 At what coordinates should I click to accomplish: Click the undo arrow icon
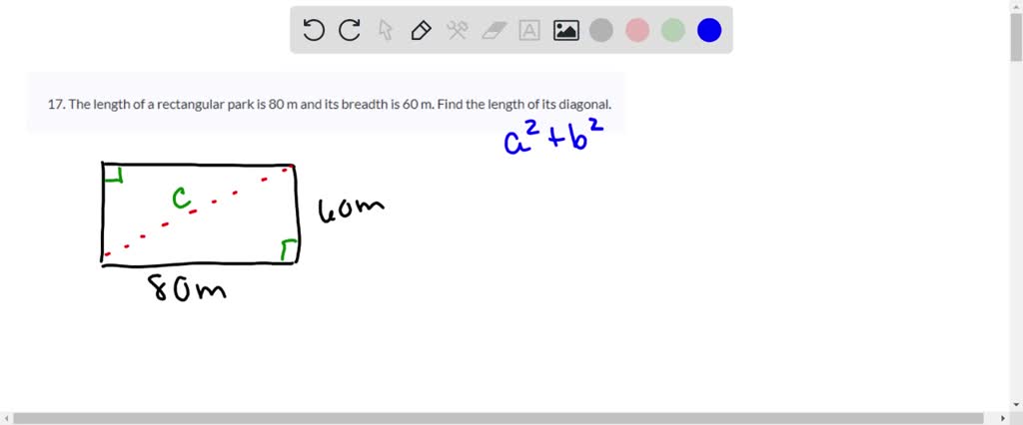point(314,30)
